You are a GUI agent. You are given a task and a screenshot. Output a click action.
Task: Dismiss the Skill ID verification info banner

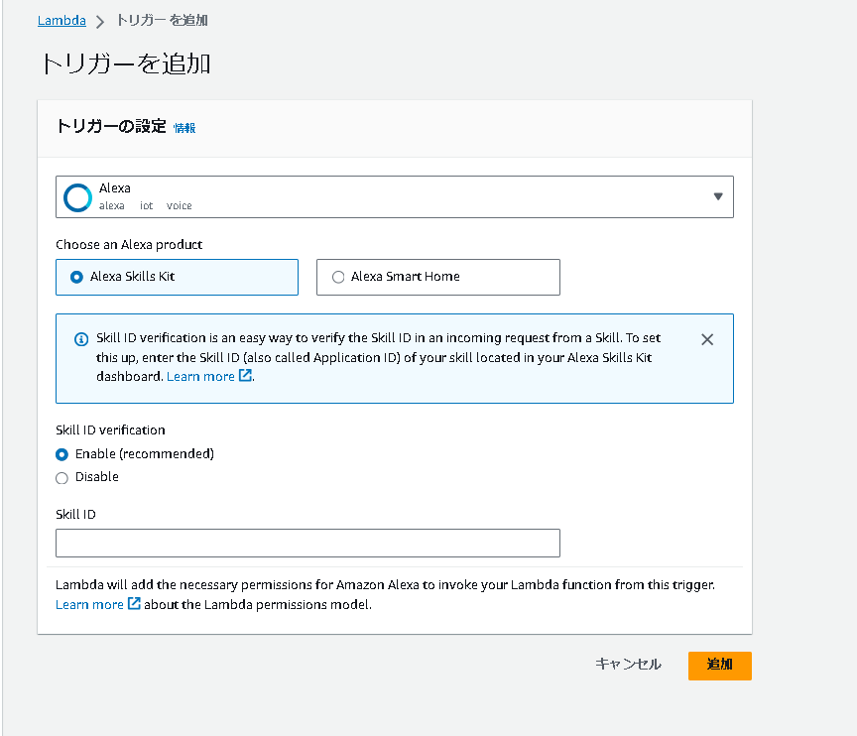(x=707, y=339)
